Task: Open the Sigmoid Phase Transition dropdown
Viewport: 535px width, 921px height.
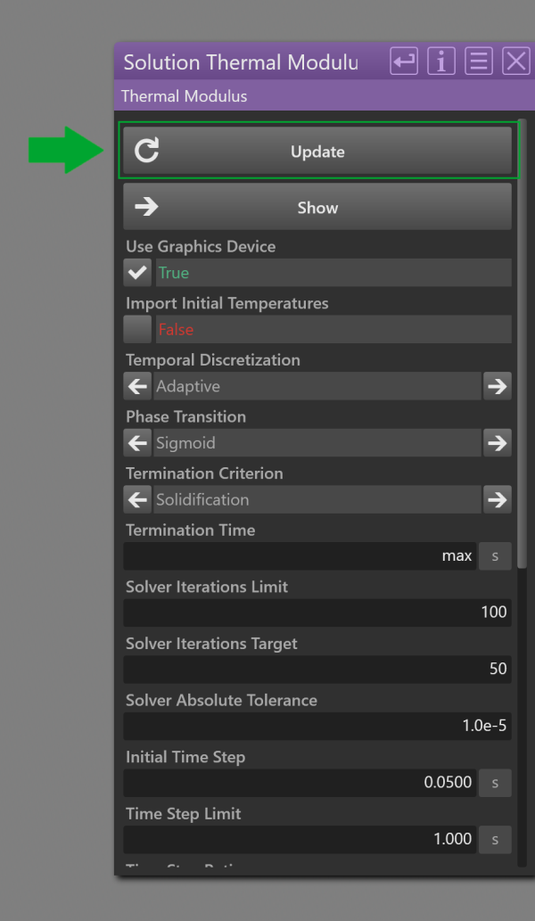Action: 317,443
